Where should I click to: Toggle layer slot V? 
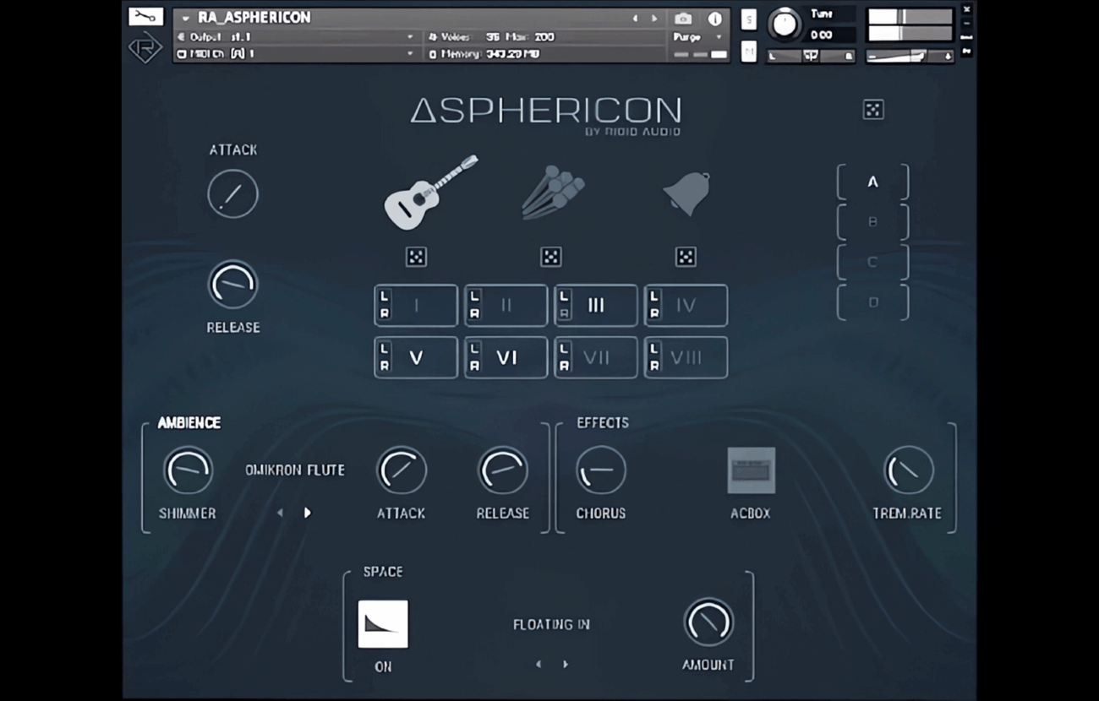click(x=416, y=357)
